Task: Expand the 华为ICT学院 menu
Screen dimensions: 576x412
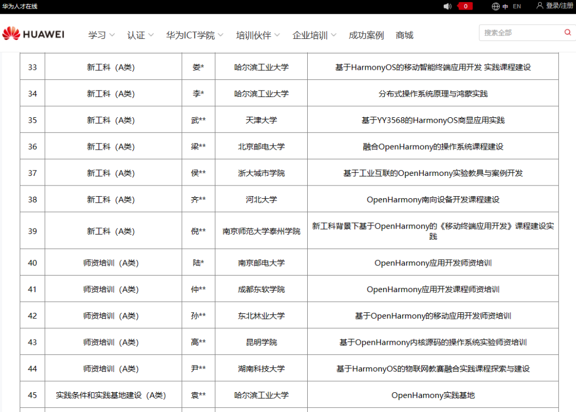Action: point(195,35)
